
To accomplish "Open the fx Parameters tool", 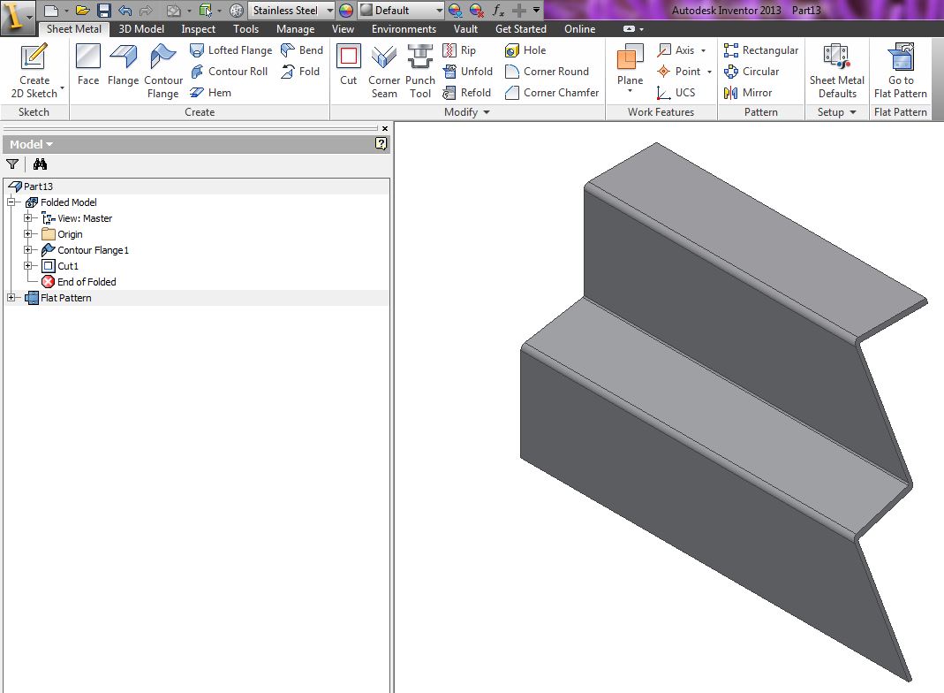I will point(498,11).
